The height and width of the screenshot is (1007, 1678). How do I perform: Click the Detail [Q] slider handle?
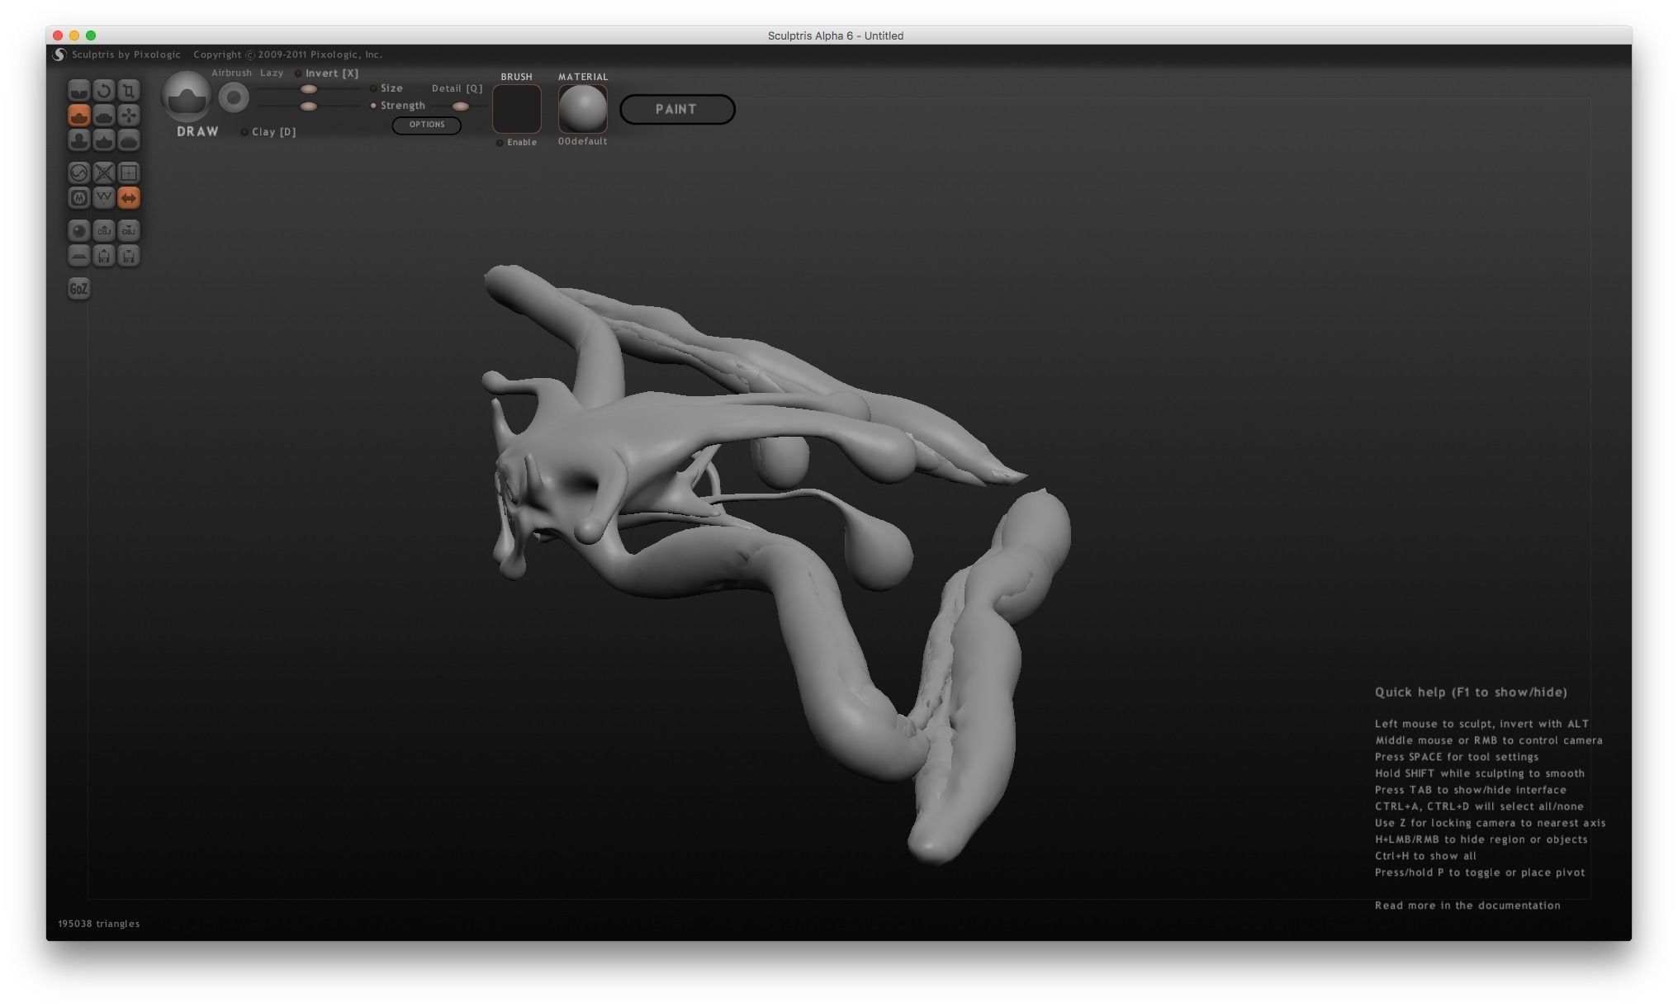point(461,106)
